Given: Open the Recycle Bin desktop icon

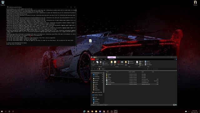Looking at the screenshot, I should [3, 3].
